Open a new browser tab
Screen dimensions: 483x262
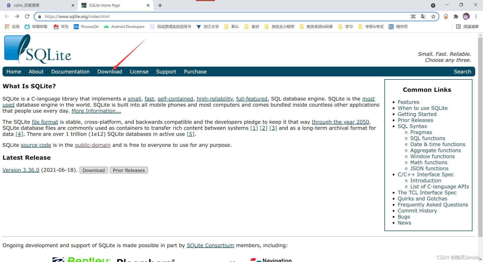(160, 5)
